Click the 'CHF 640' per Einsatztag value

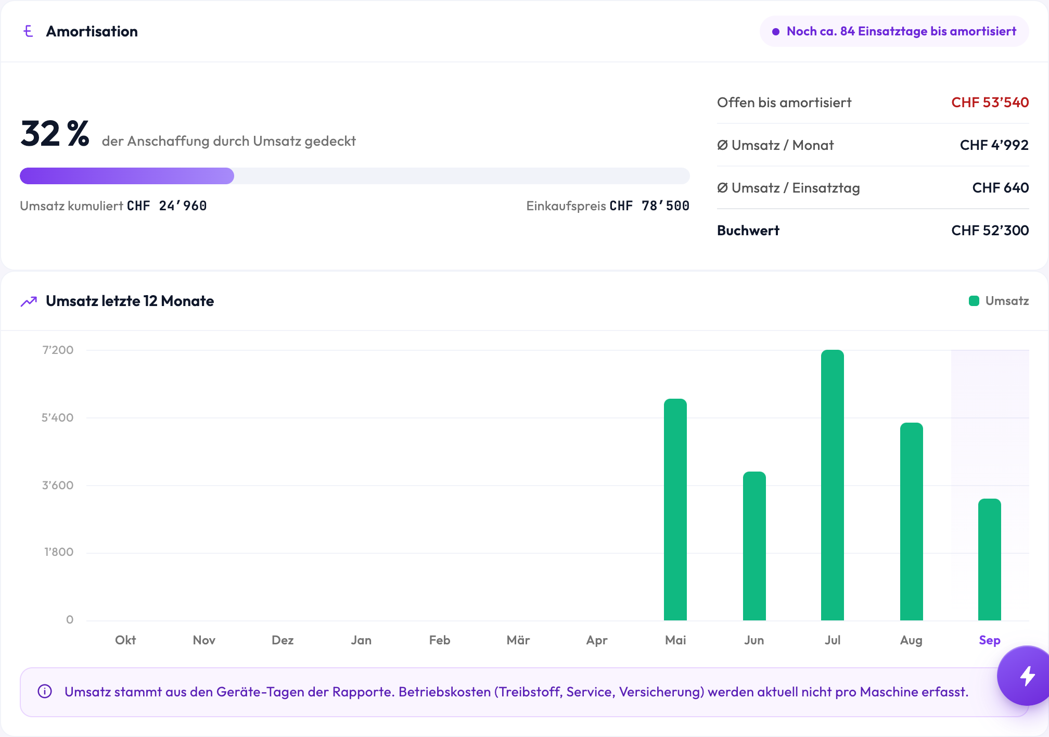(x=1000, y=188)
